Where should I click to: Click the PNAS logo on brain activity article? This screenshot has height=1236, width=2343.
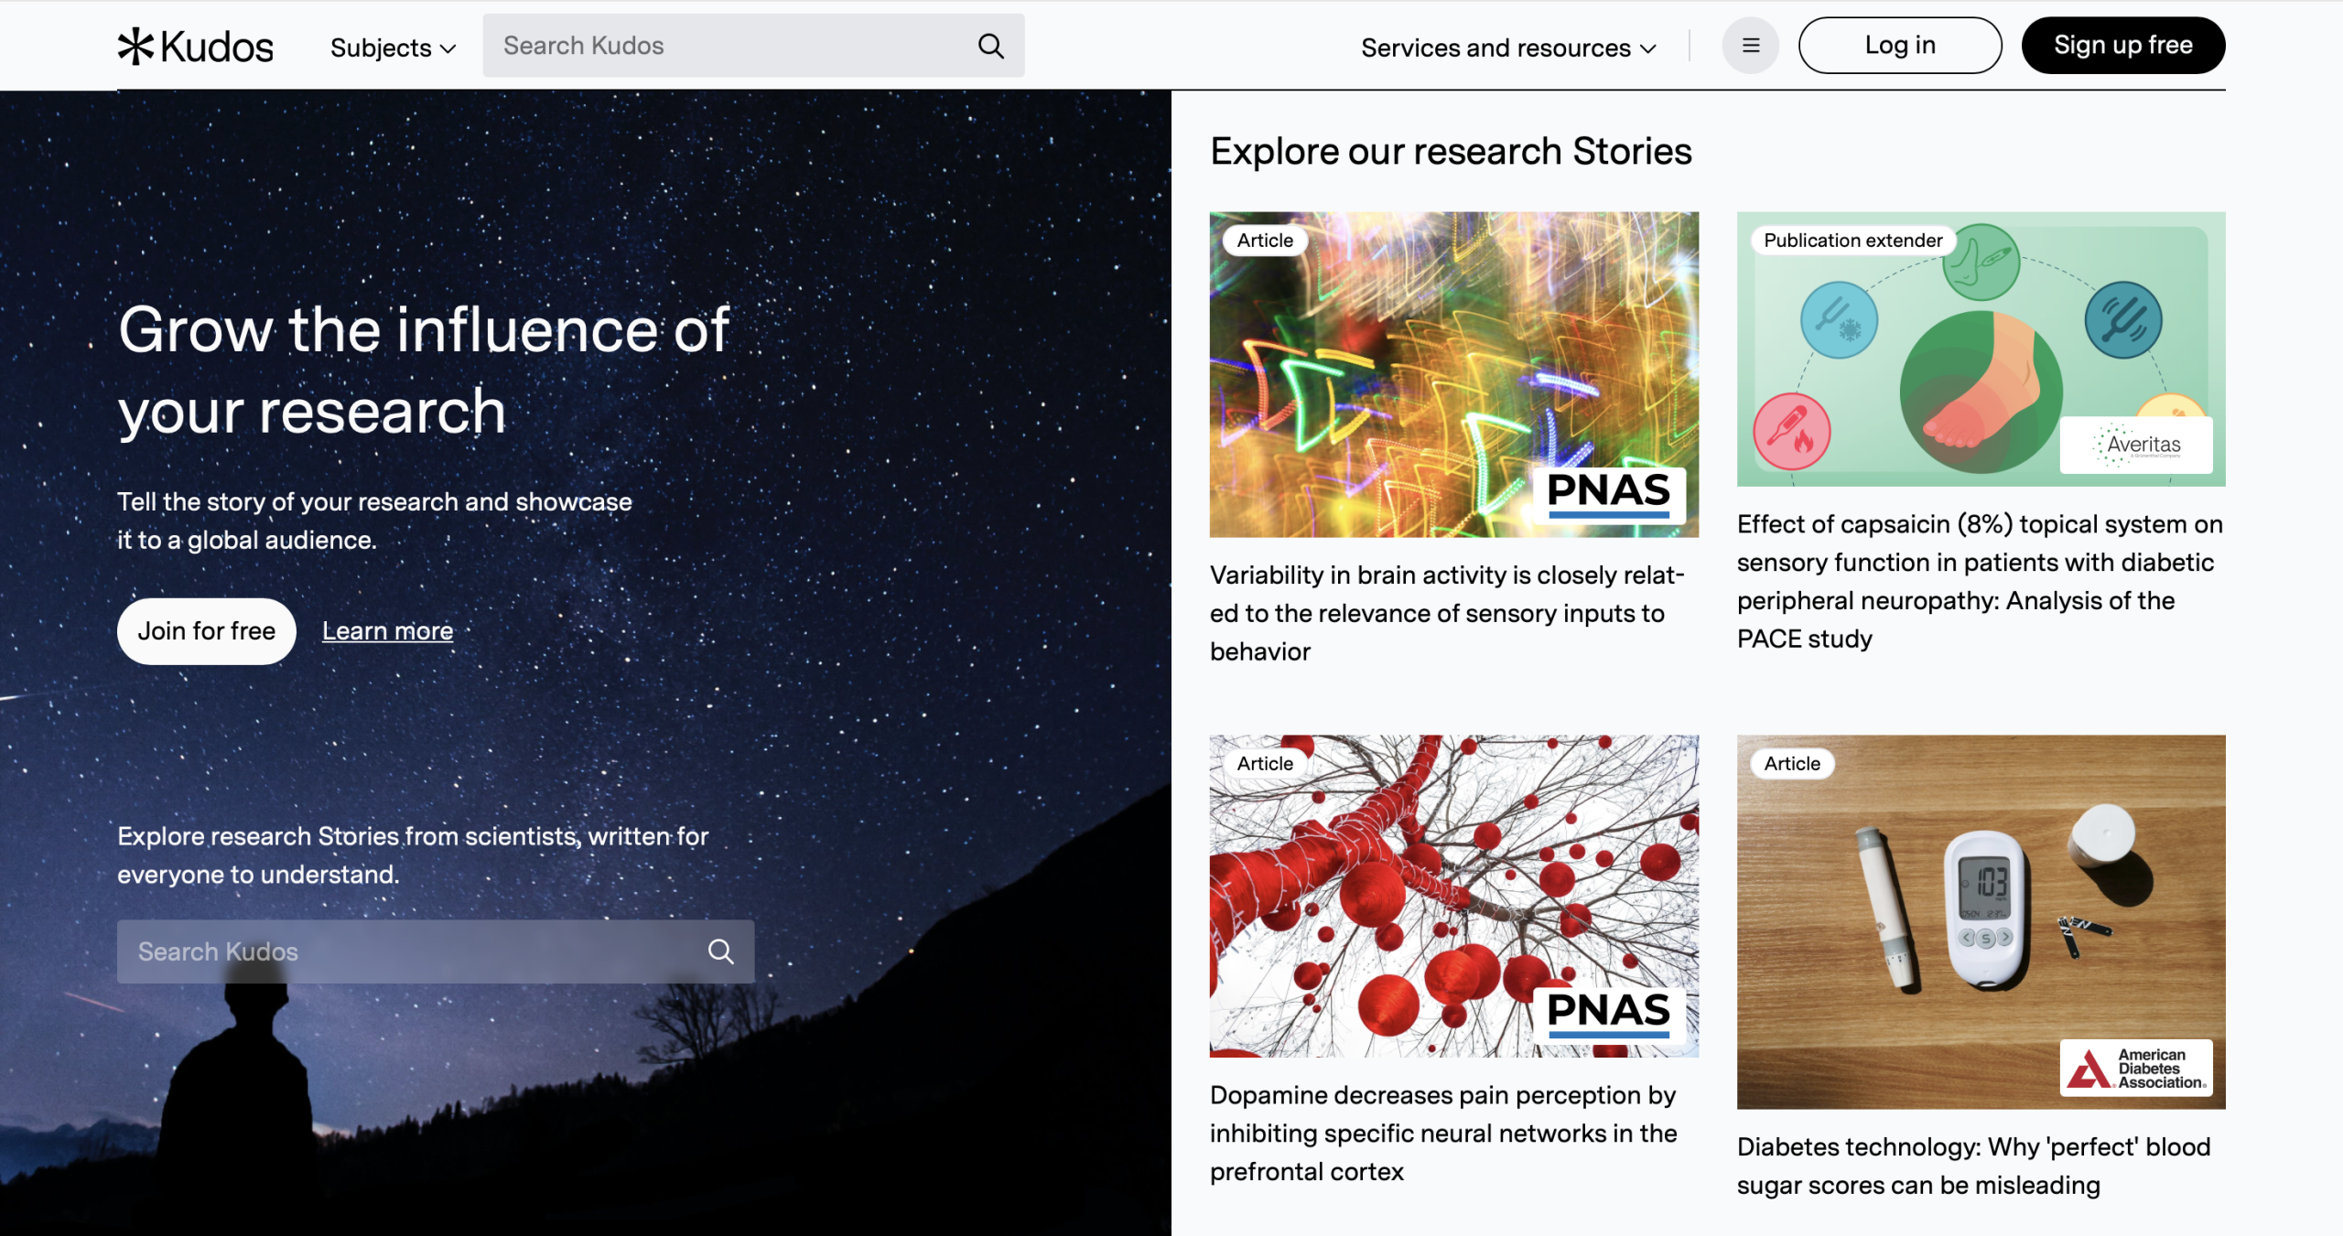[1609, 494]
